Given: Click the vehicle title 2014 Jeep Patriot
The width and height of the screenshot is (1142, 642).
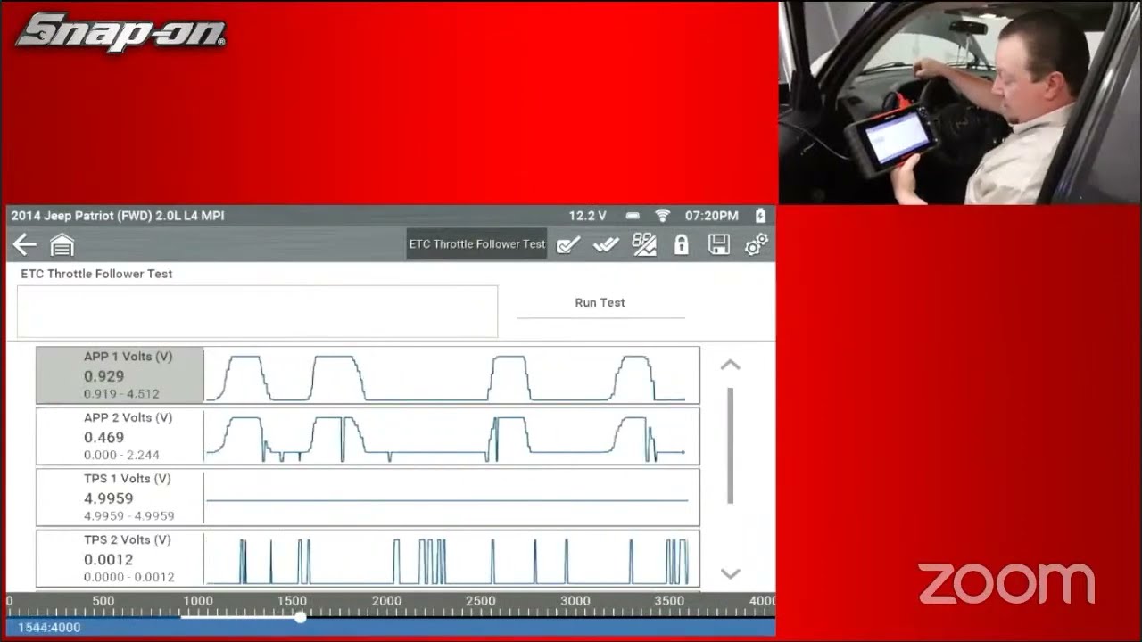Looking at the screenshot, I should 118,216.
